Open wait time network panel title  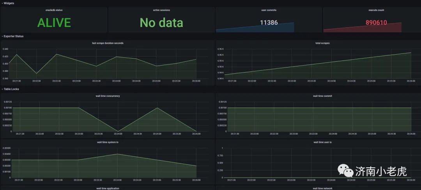tap(322, 188)
